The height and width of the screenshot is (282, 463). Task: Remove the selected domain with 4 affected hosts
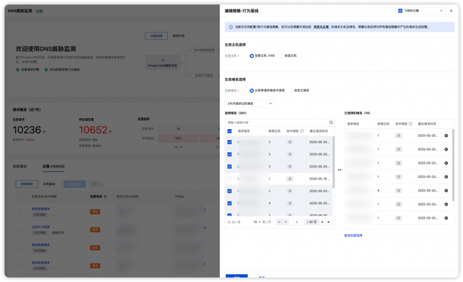446,191
